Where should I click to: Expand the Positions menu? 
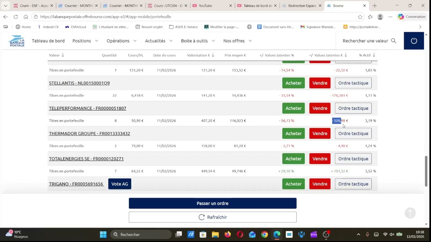click(85, 41)
